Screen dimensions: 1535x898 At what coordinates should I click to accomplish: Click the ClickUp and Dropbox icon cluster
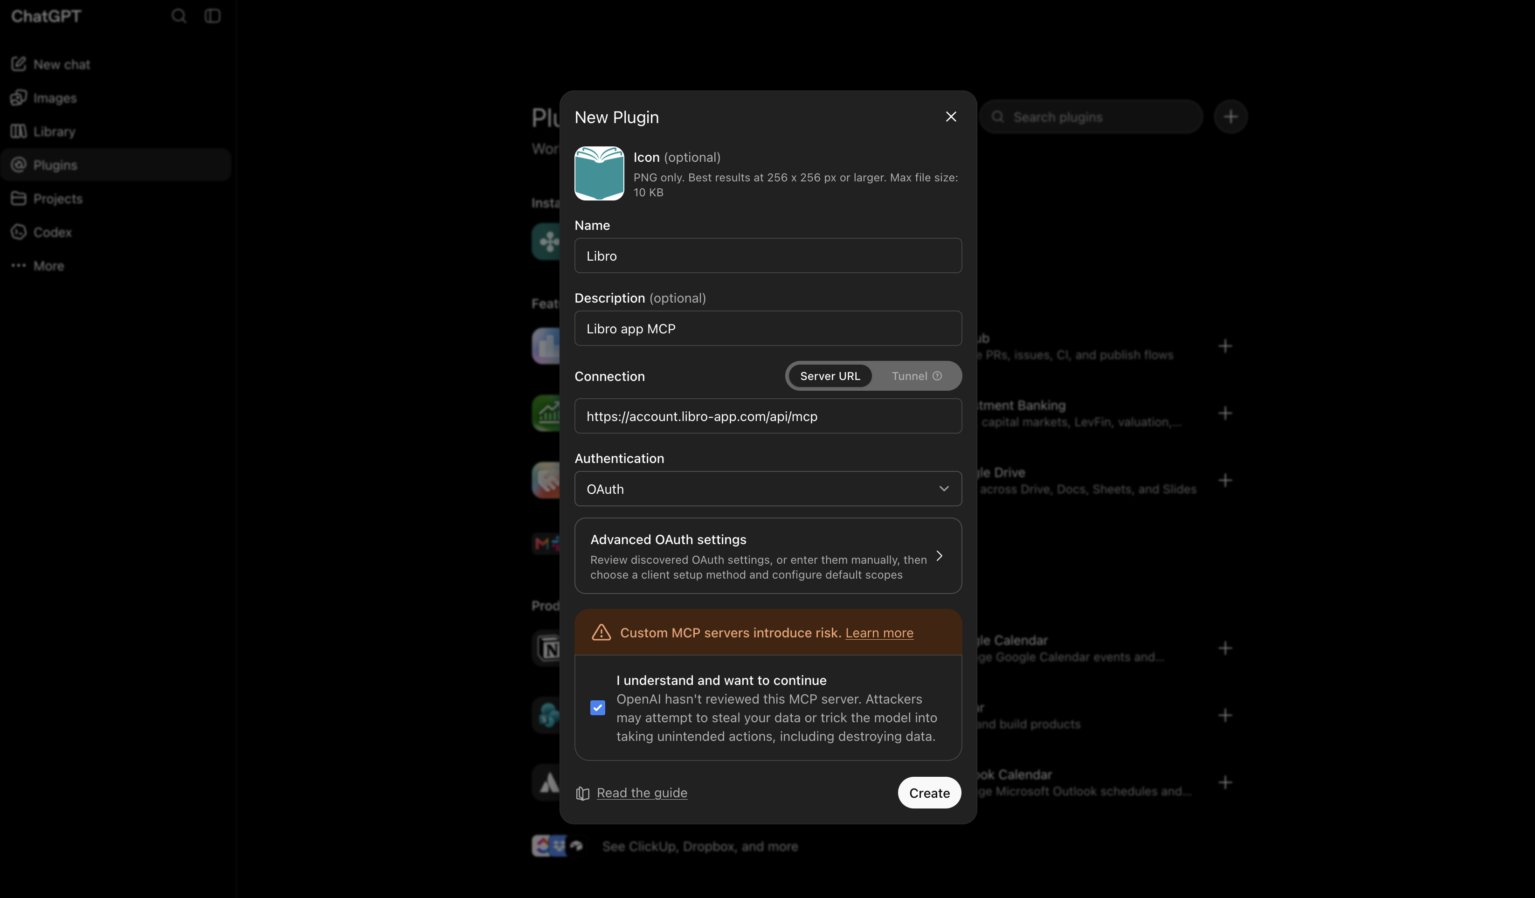point(557,846)
